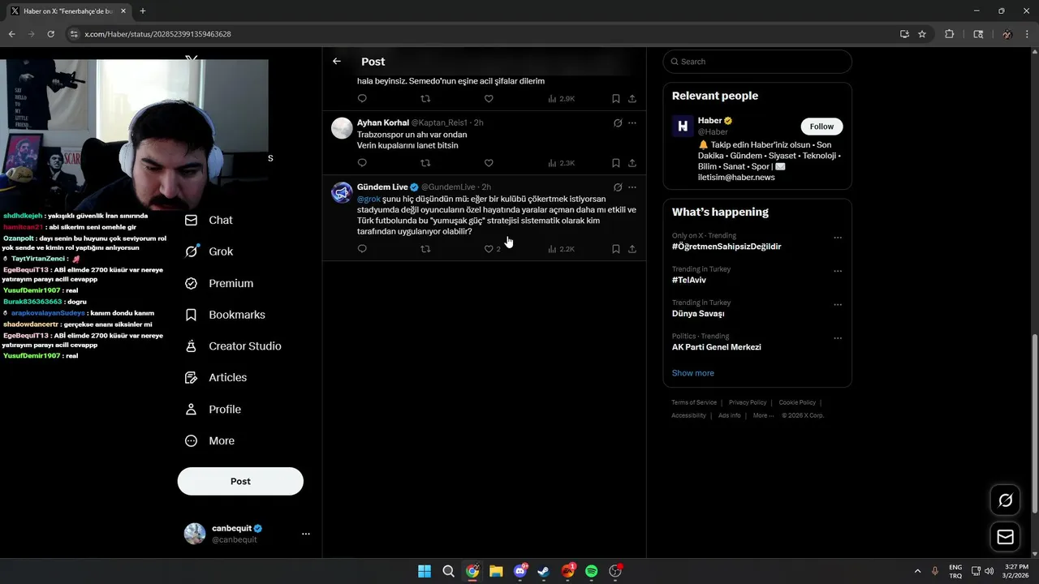Viewport: 1039px width, 584px height.
Task: Open Creator Studio in the sidebar
Action: pyautogui.click(x=233, y=346)
